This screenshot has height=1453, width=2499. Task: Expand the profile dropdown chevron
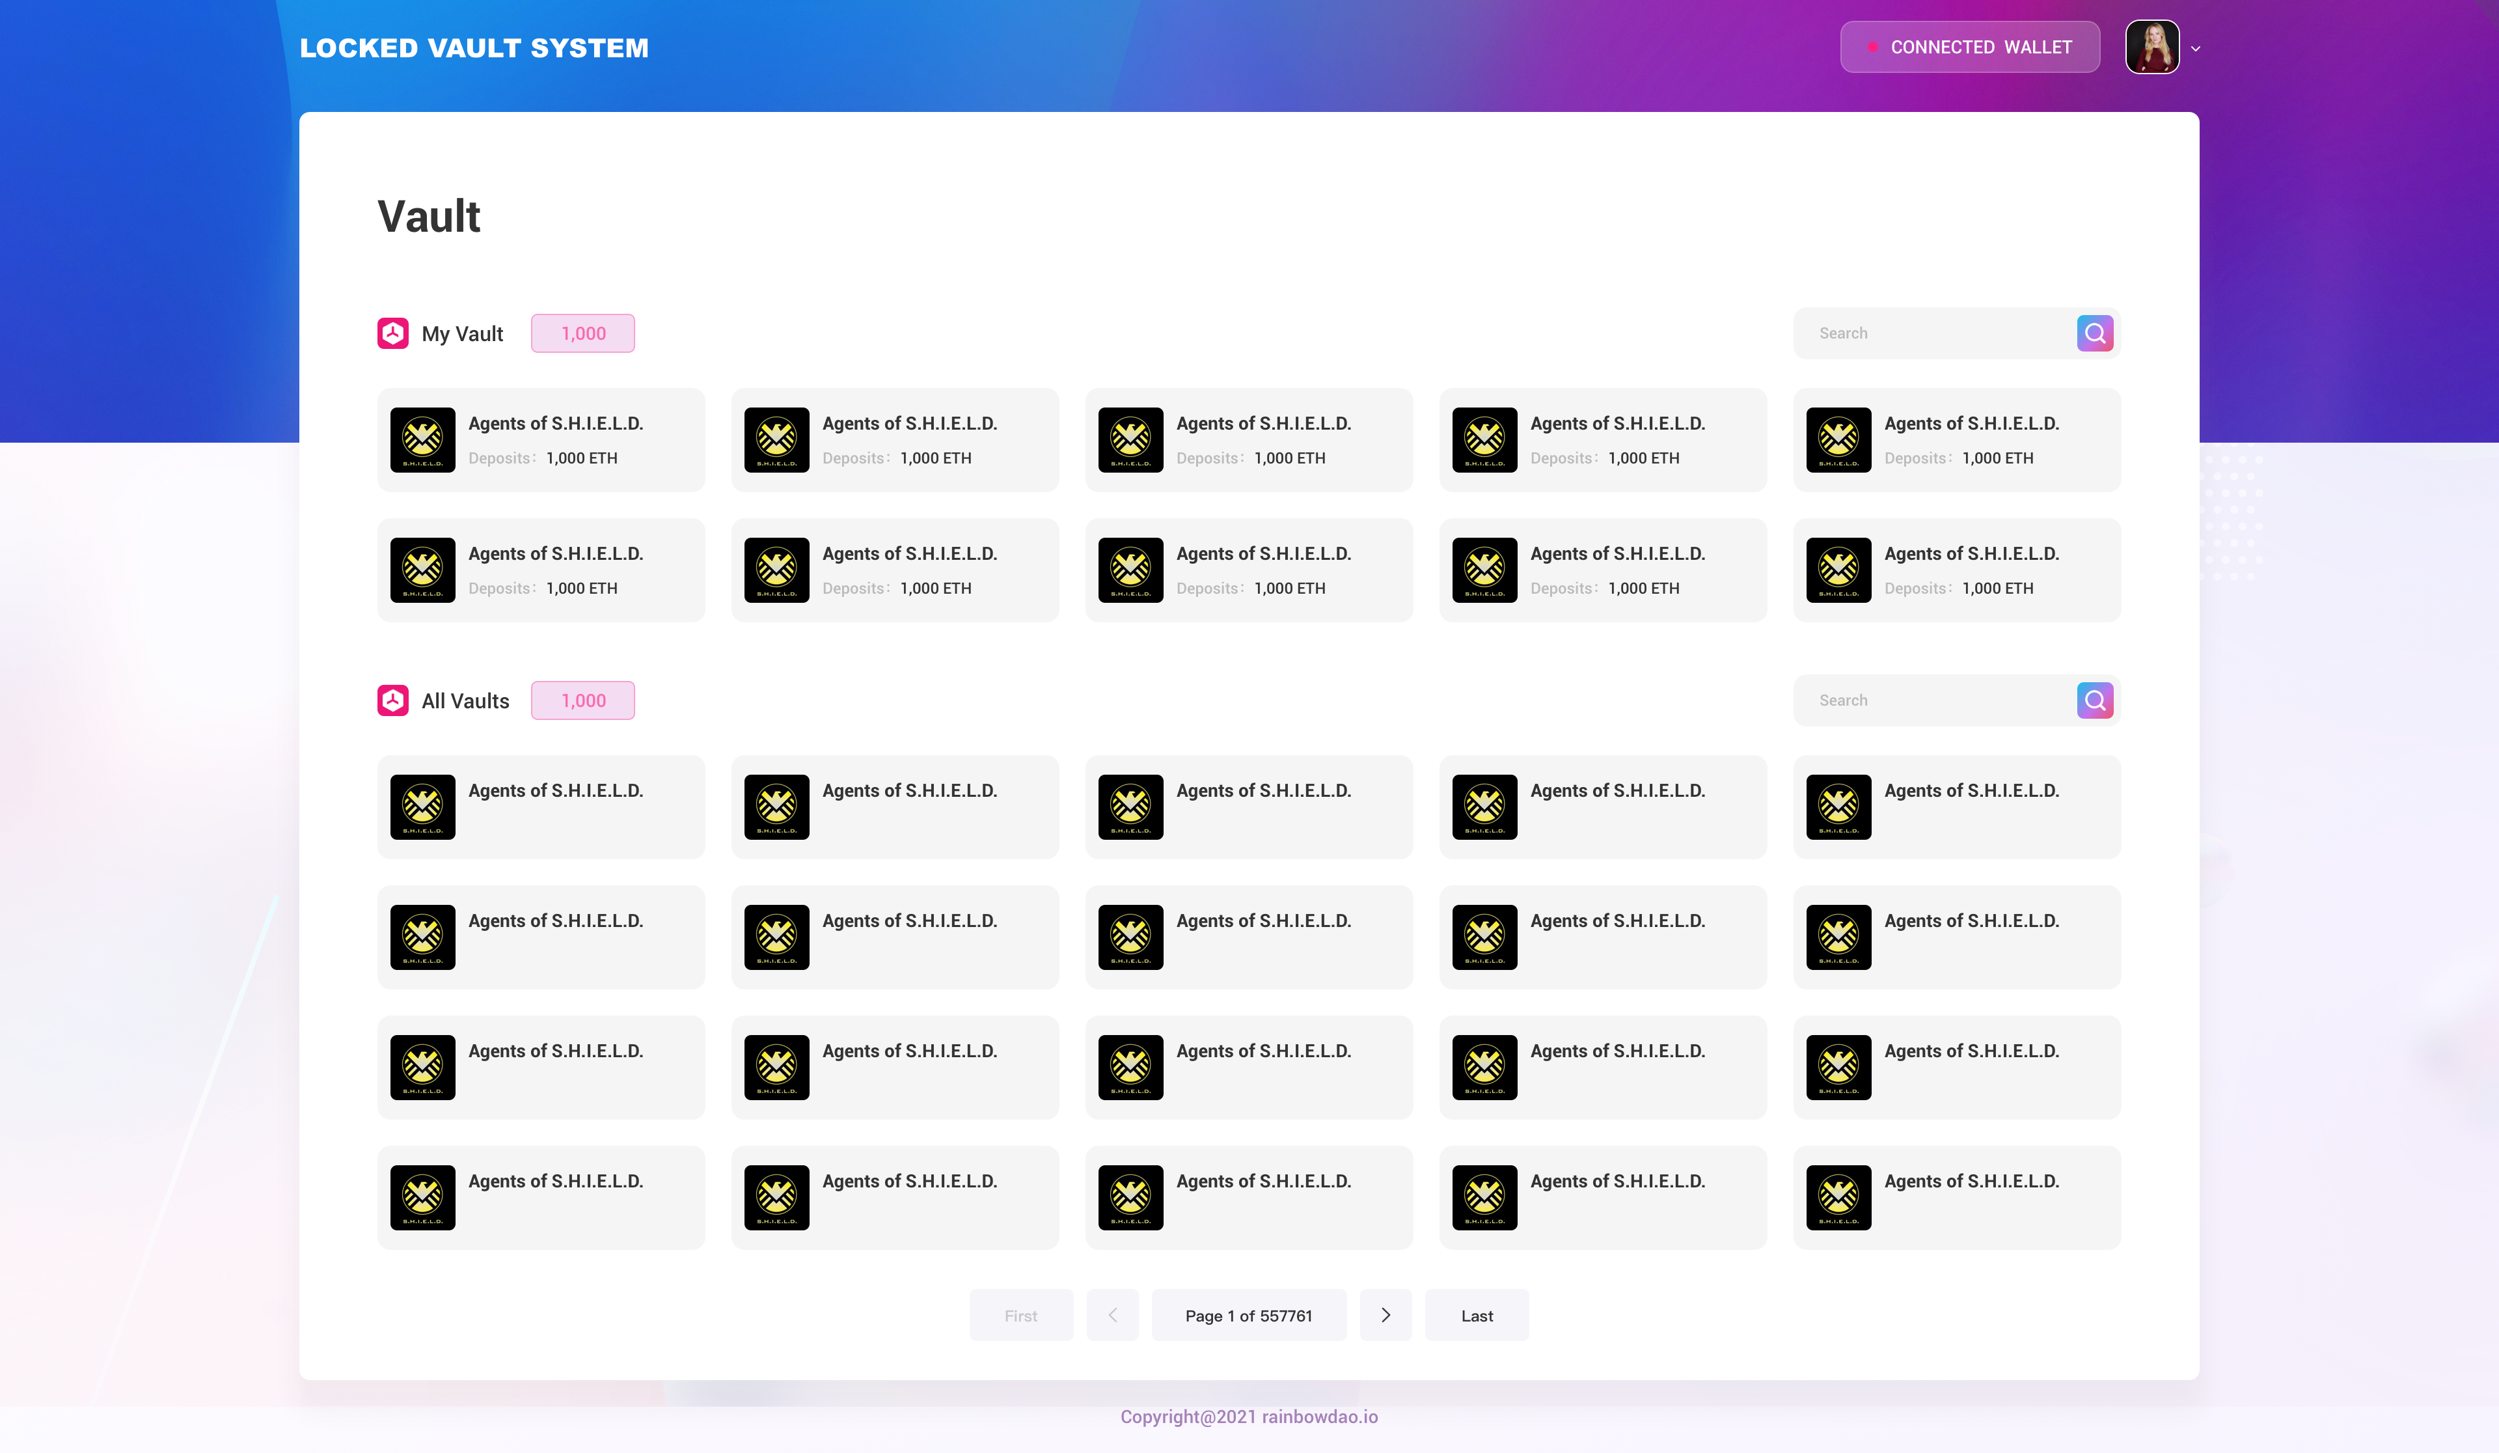click(2196, 49)
